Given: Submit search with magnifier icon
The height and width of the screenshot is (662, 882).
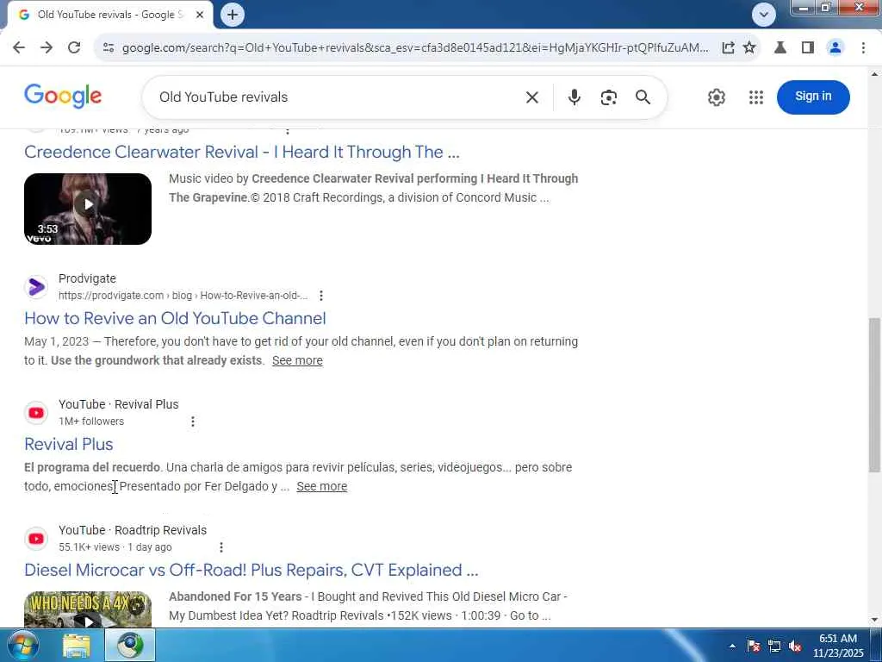Looking at the screenshot, I should tap(643, 97).
